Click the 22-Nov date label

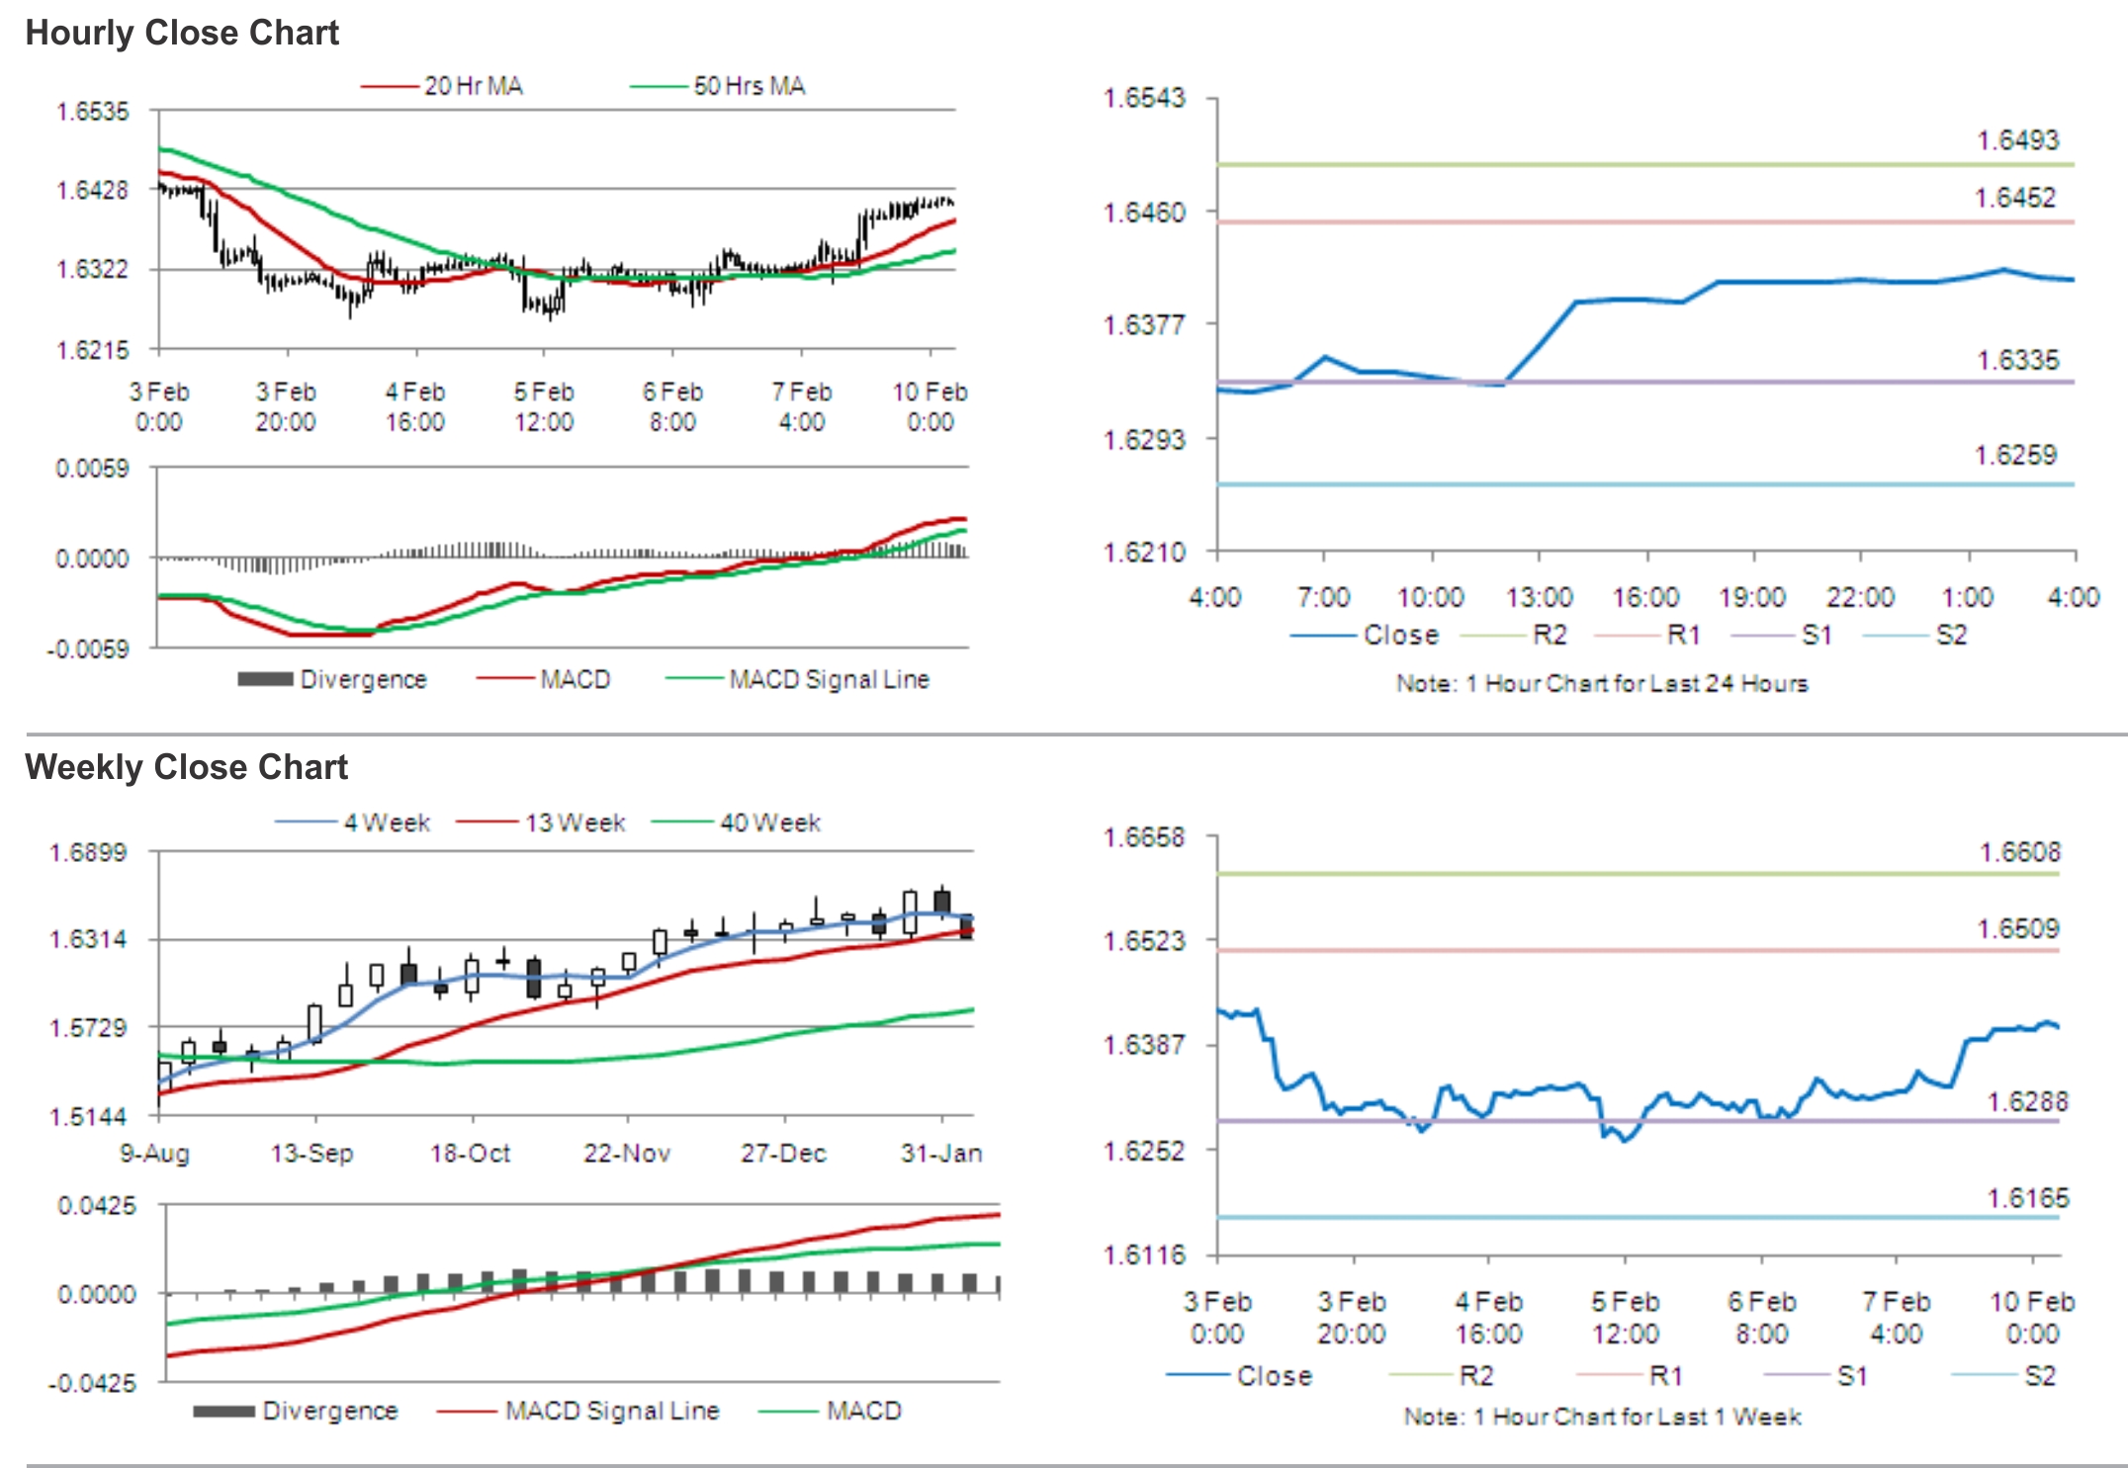click(x=627, y=1154)
